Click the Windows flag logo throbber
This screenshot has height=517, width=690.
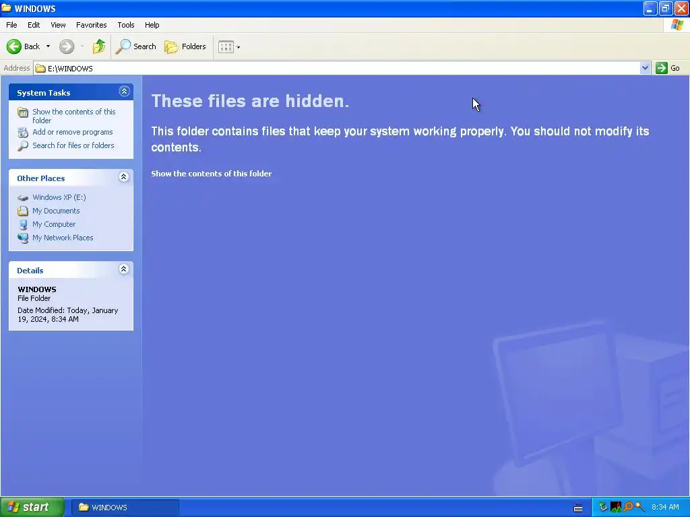677,25
